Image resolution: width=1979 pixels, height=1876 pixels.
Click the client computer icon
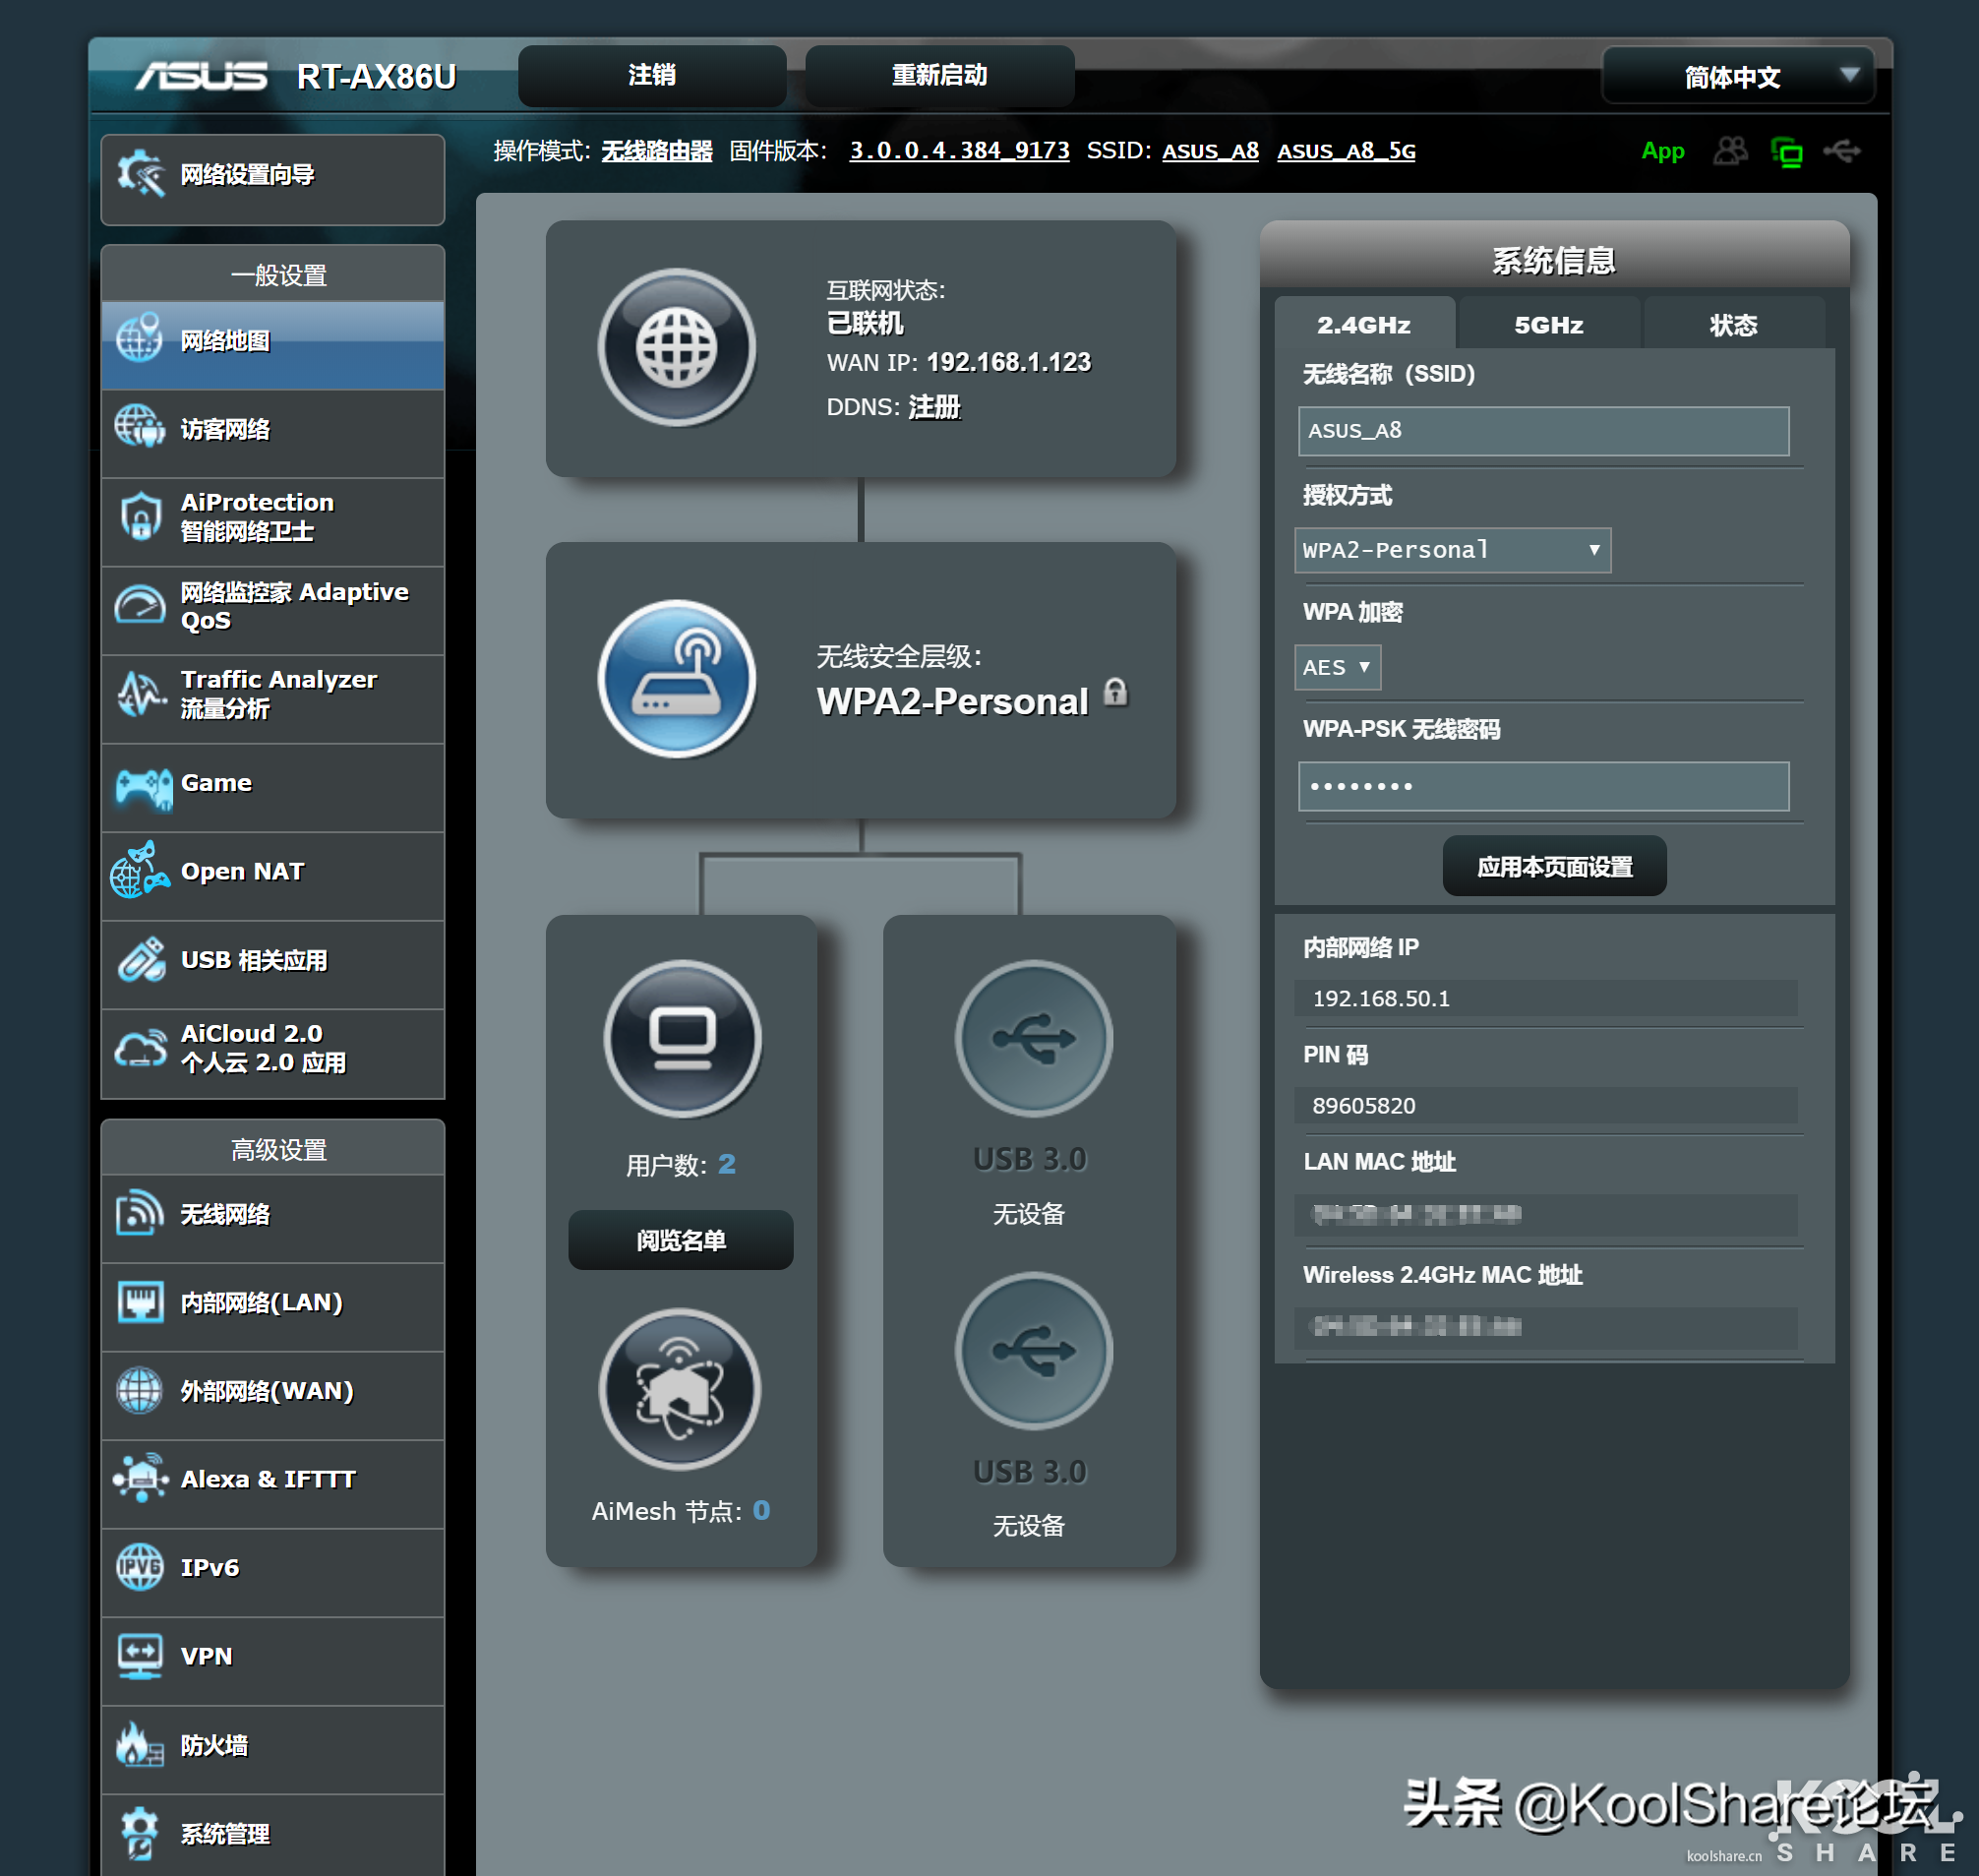coord(682,1039)
